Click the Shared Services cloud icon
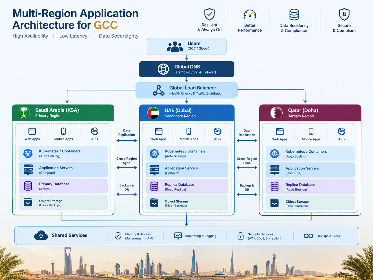 [41, 235]
